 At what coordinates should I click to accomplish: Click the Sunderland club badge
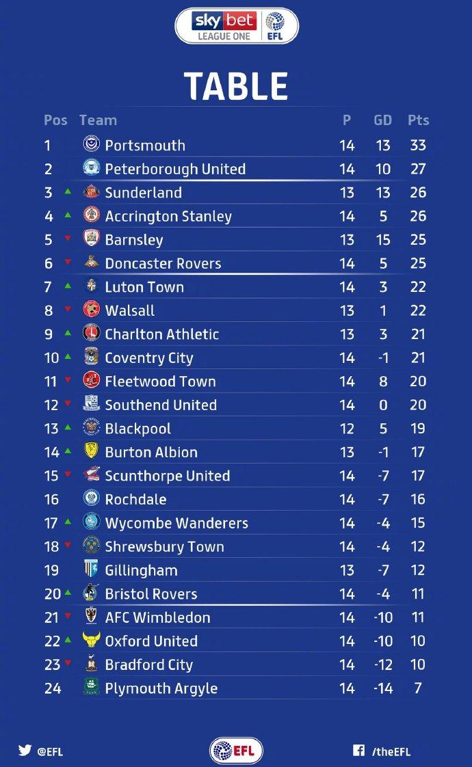(x=91, y=192)
